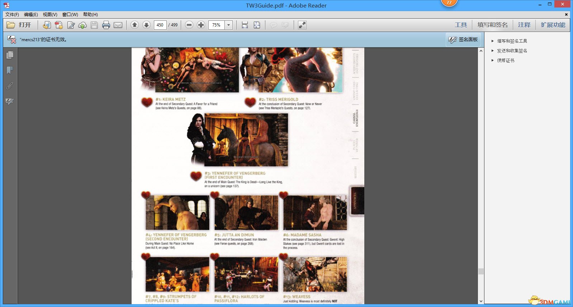
Task: Open the Page Thumbnails panel icon
Action: pyautogui.click(x=10, y=55)
